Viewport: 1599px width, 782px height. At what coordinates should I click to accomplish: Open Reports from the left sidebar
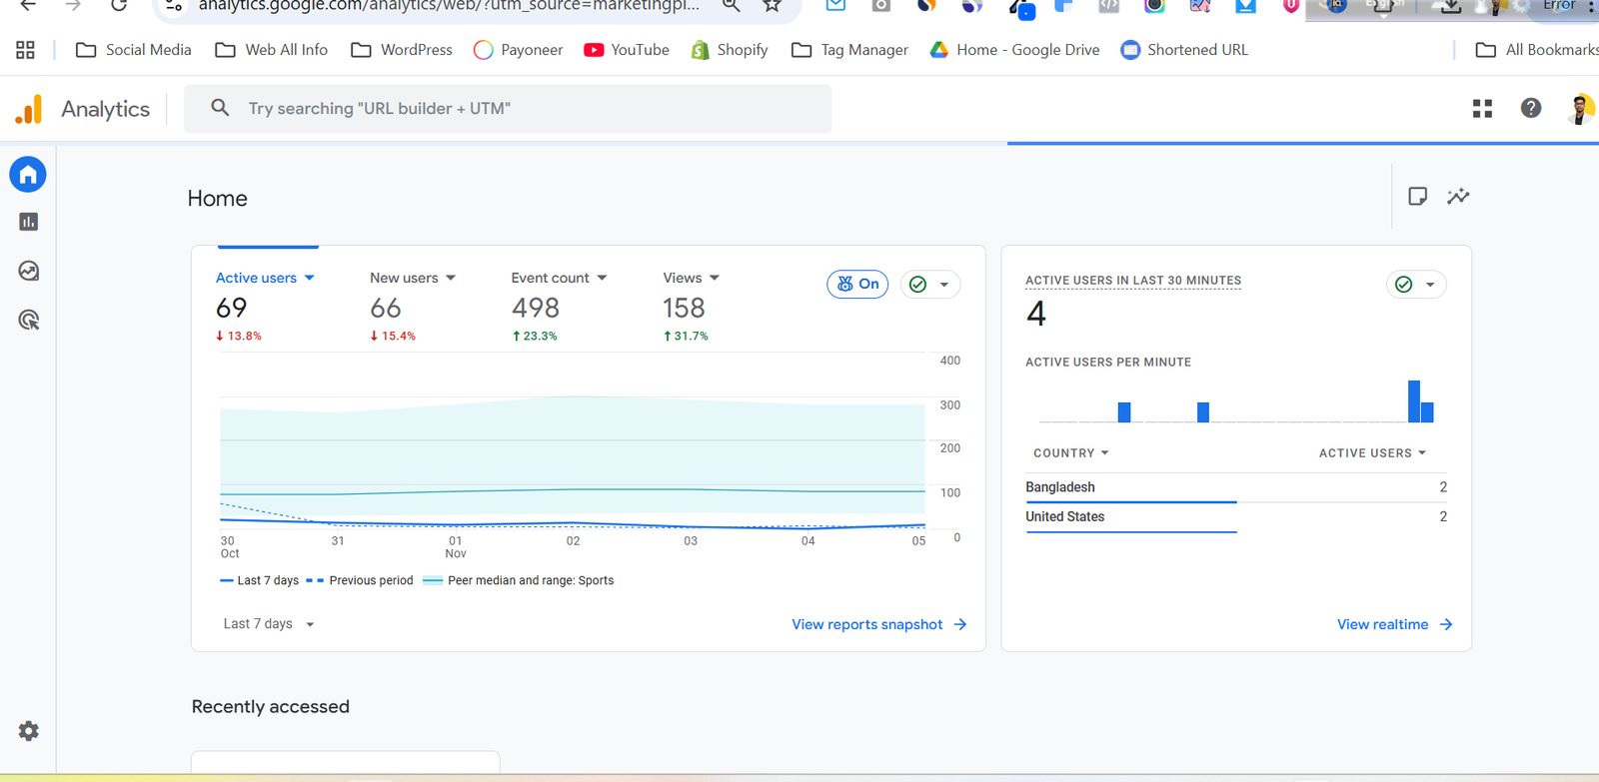point(28,222)
